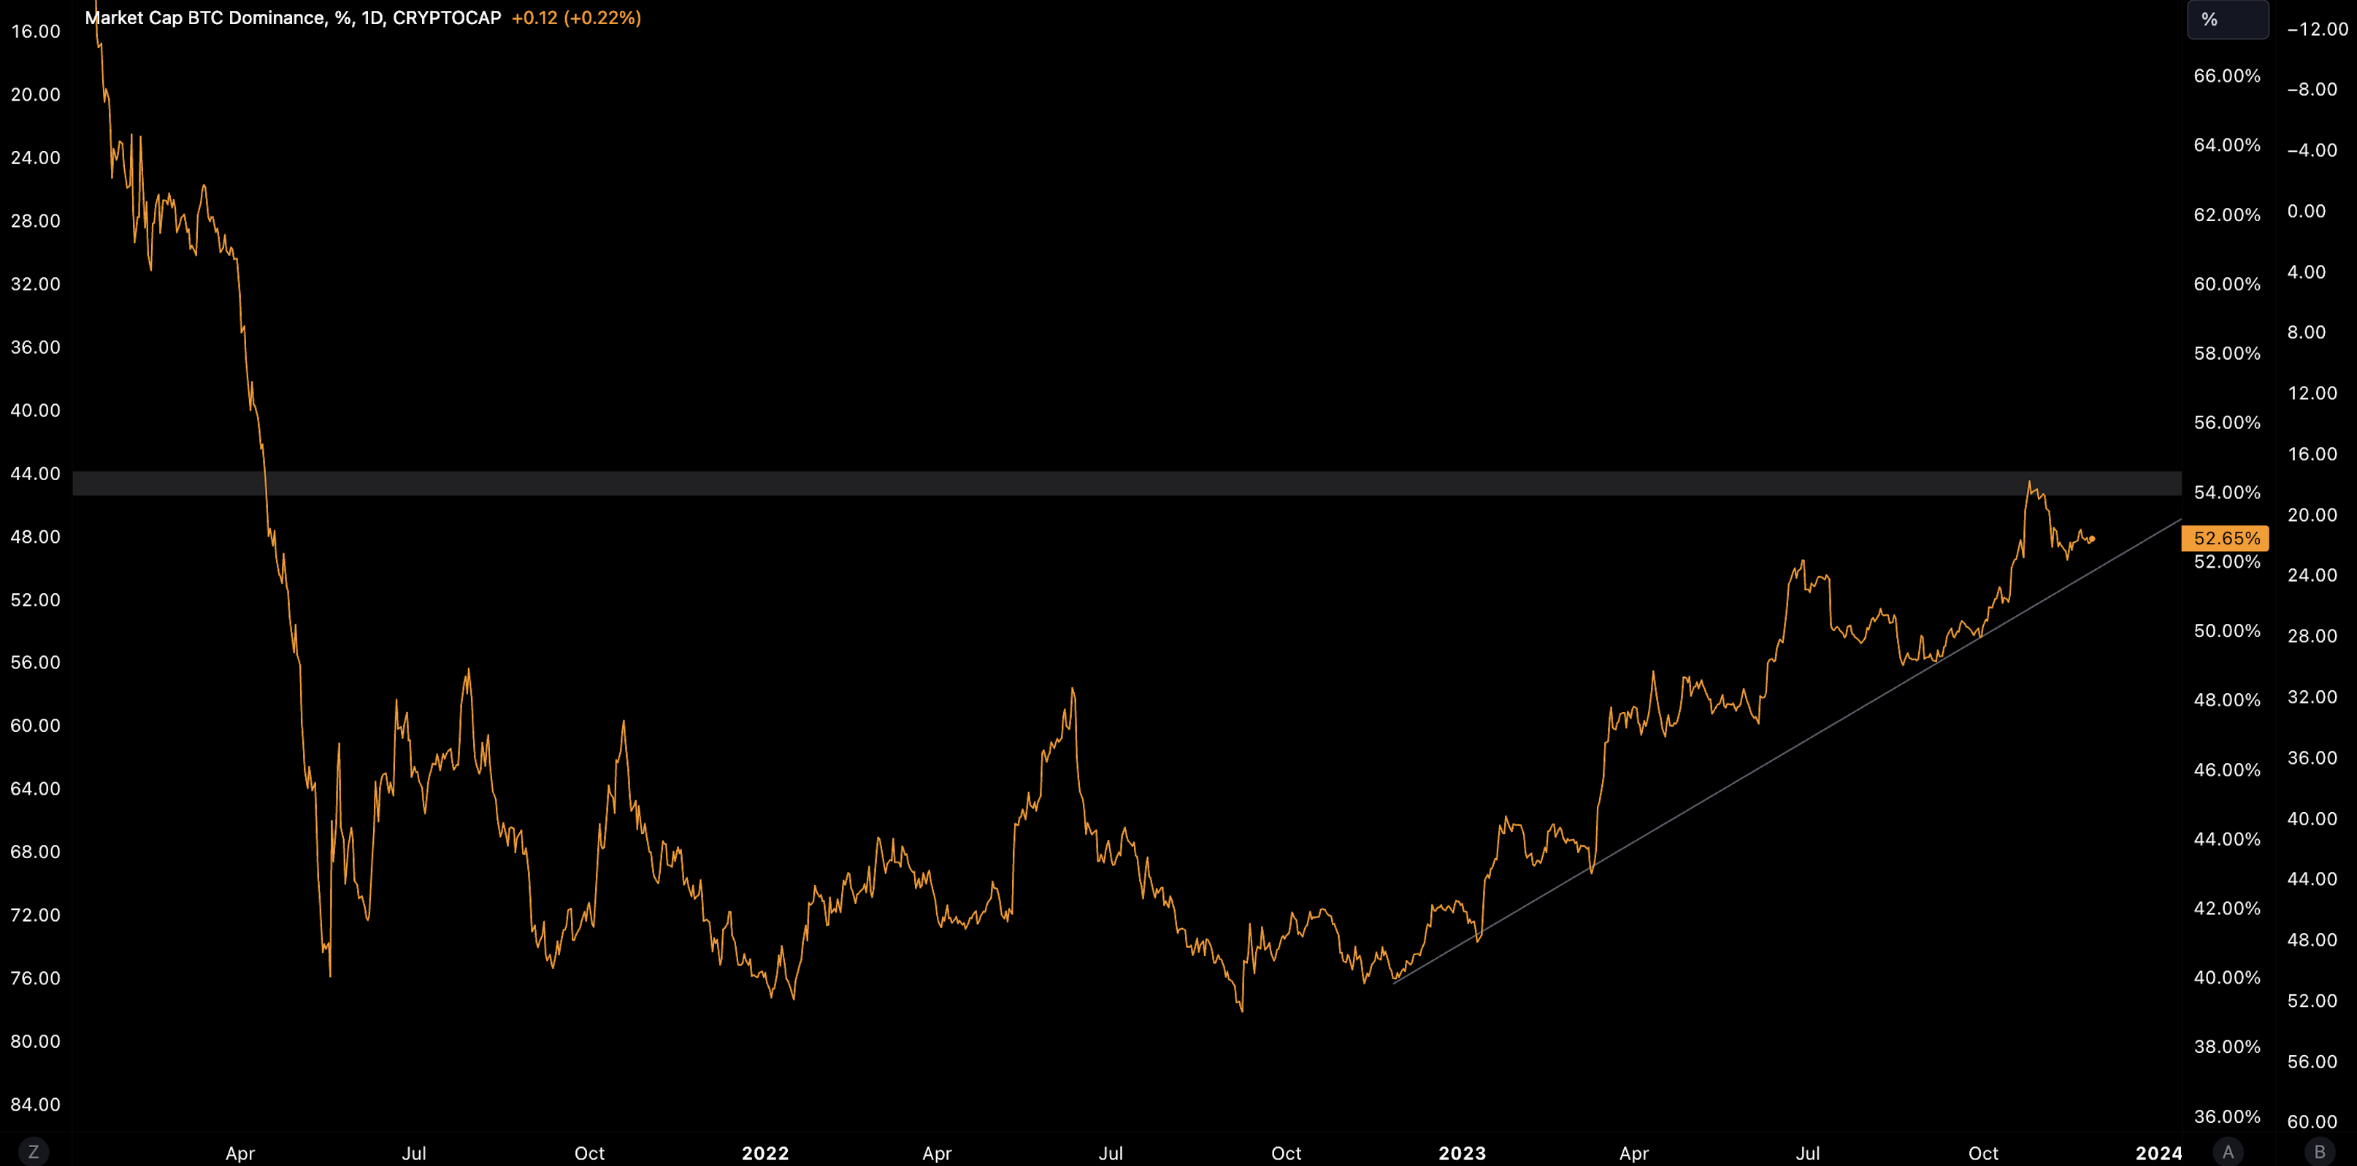Click the Z scale button
2357x1166 pixels.
(34, 1151)
